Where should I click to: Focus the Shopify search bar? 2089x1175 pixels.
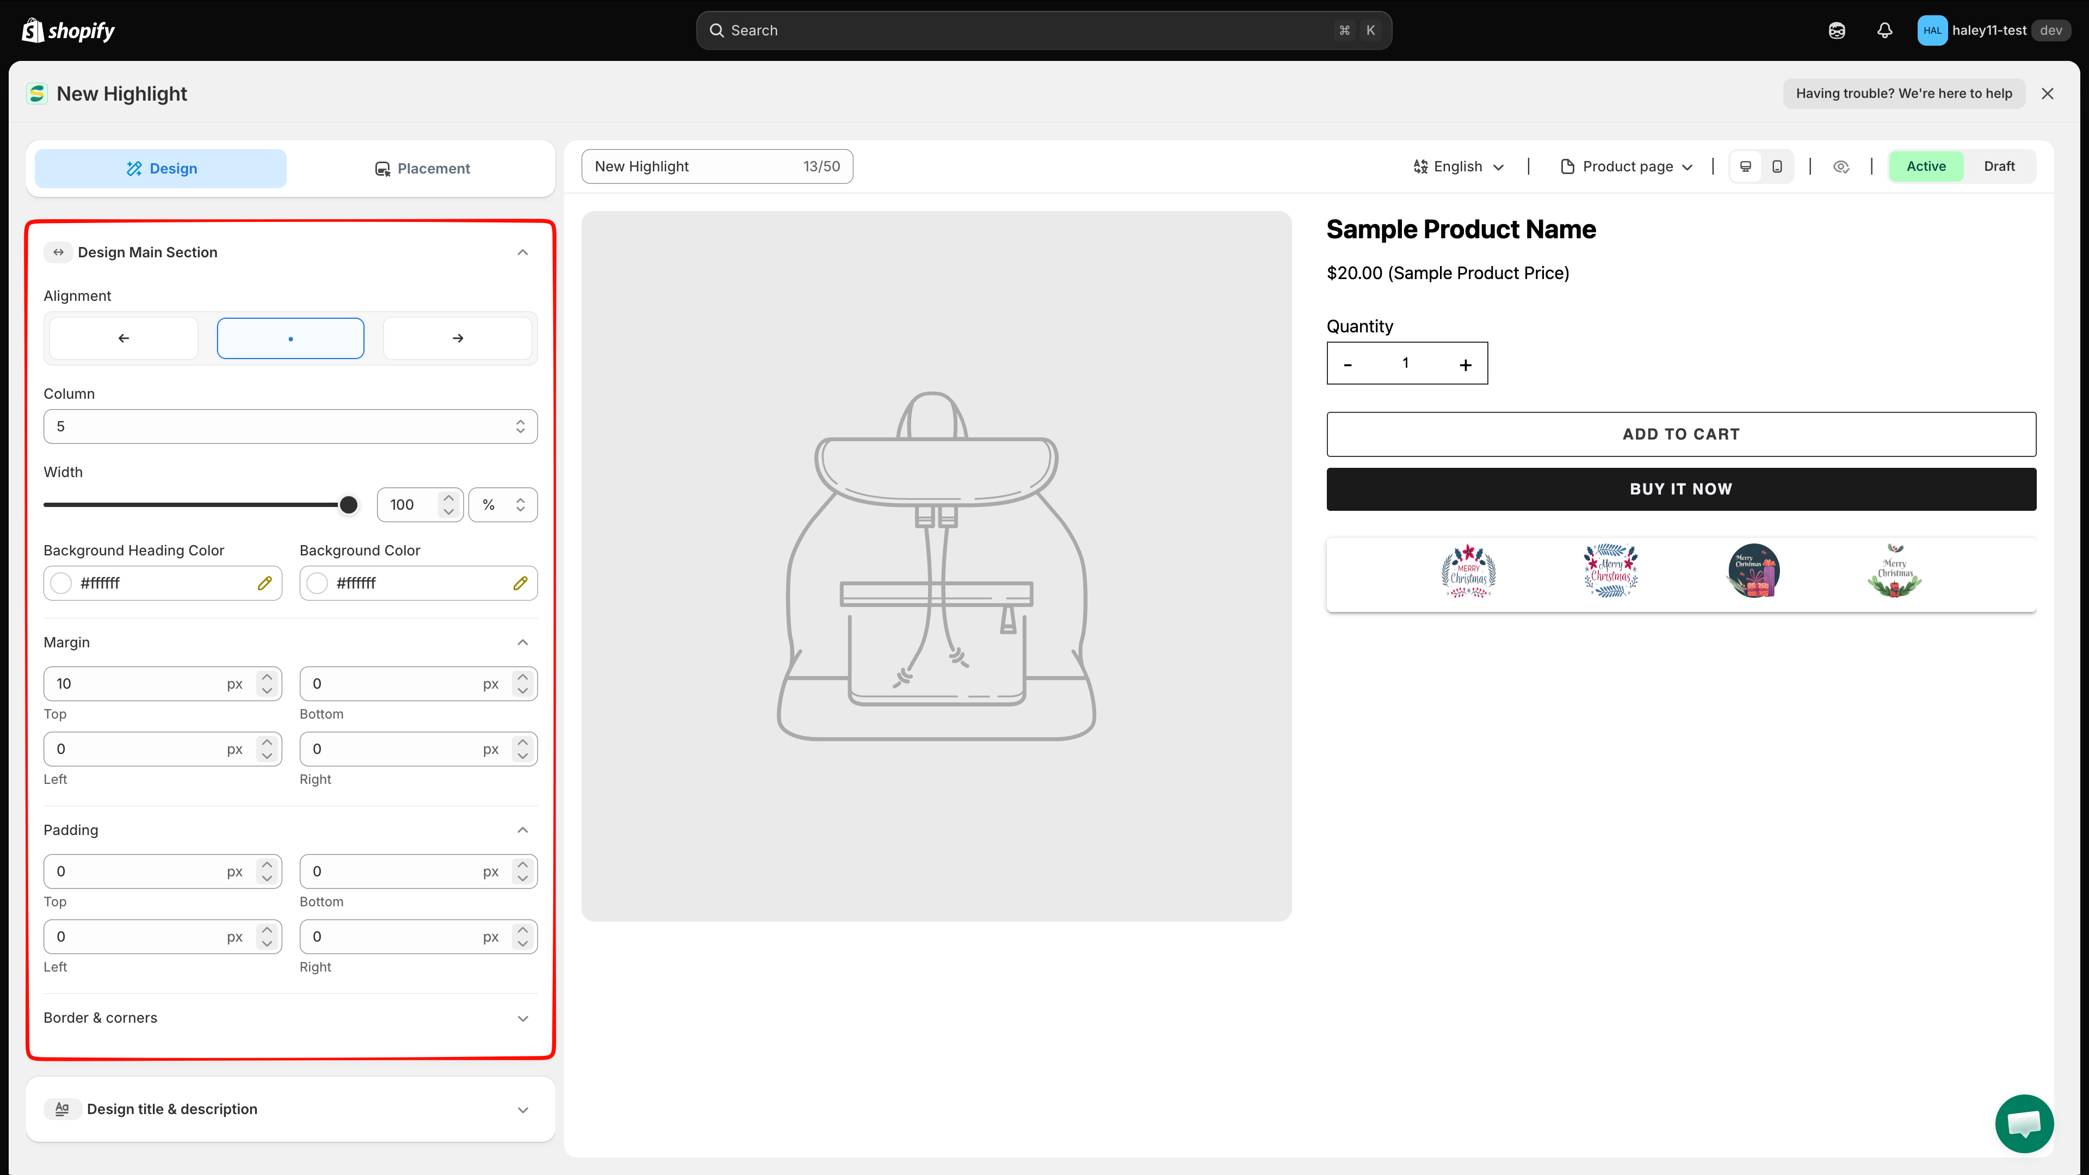point(1044,31)
